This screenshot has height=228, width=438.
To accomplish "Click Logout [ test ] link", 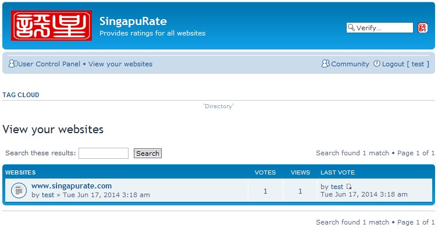I will [405, 64].
